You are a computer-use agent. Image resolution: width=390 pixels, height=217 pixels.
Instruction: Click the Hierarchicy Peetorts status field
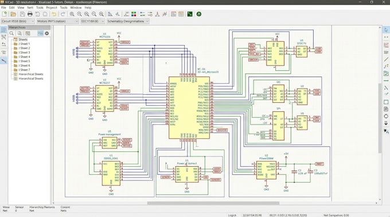tap(42, 209)
